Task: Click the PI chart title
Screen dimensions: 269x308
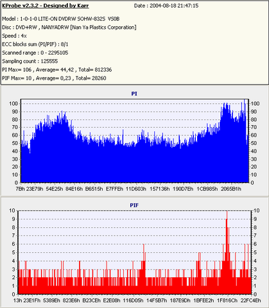Action: point(134,94)
